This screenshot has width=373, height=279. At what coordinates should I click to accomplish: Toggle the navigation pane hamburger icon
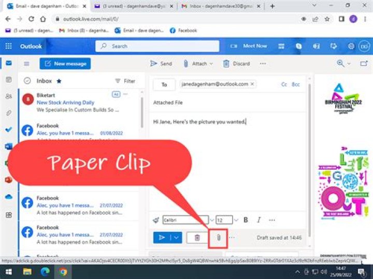(x=26, y=64)
